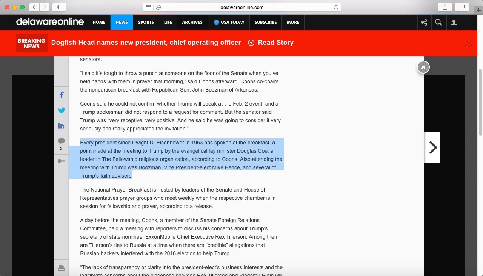483x276 pixels.
Task: Click the SUBSCRIBE link
Action: (x=265, y=22)
